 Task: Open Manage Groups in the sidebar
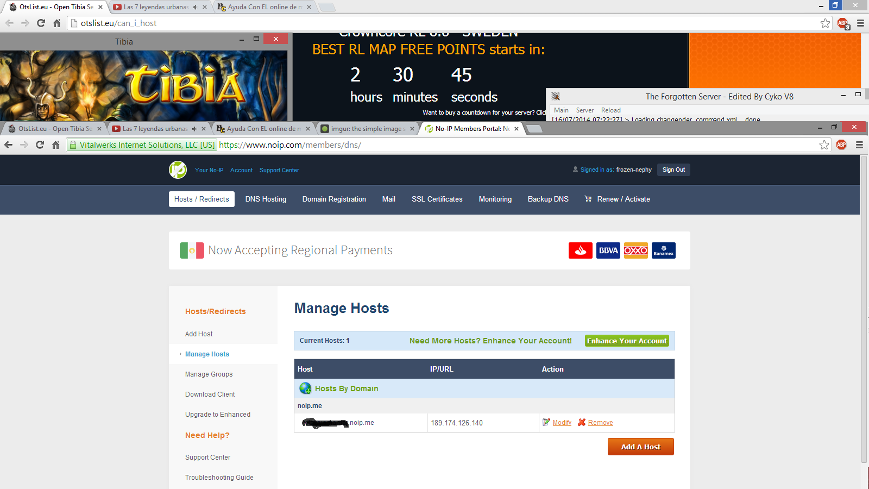pyautogui.click(x=209, y=374)
